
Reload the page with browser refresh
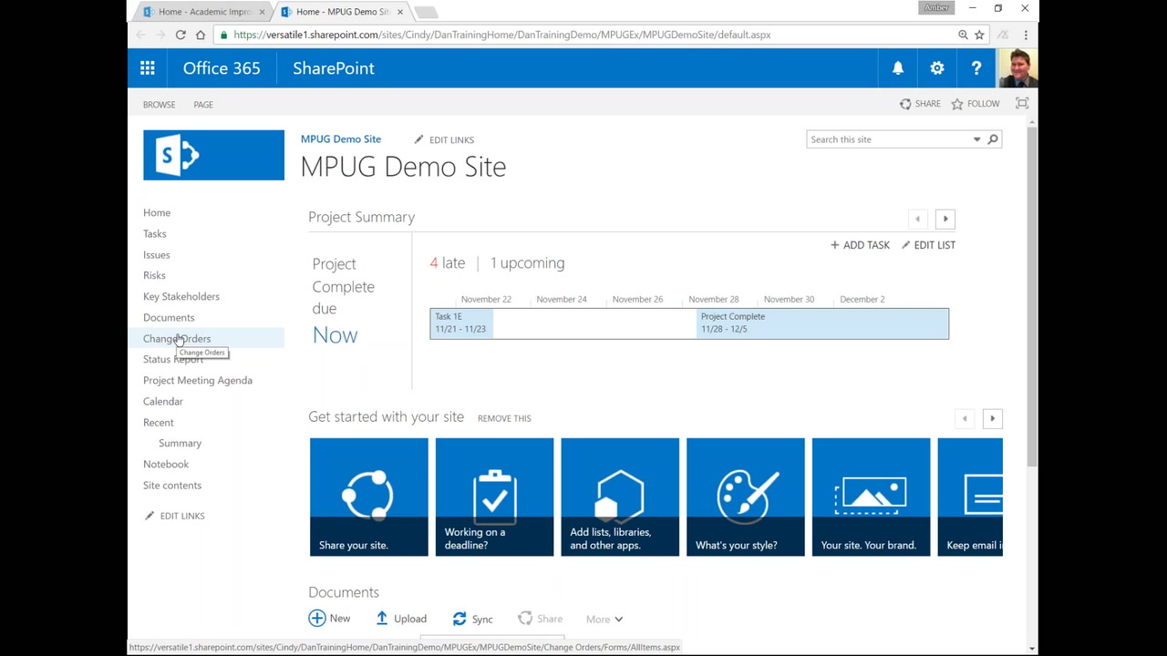coord(181,35)
